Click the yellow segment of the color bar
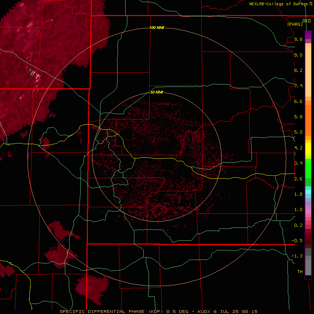Image resolution: width=314 pixels, height=314 pixels. 308,149
